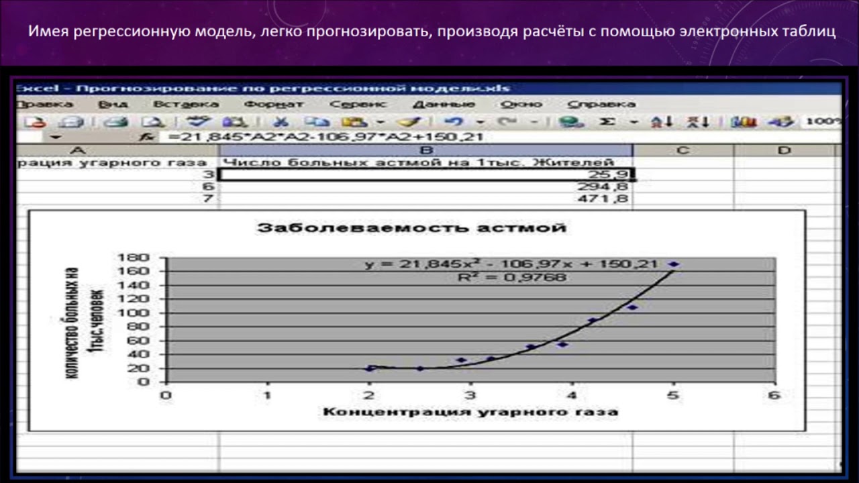Open the Формат menu
The height and width of the screenshot is (483, 859).
(274, 105)
